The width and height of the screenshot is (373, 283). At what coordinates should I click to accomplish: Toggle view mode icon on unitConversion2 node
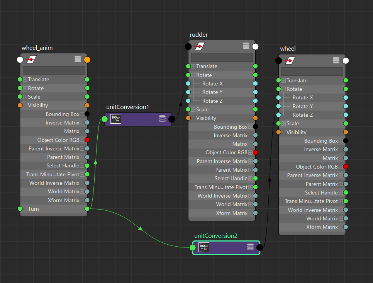tap(250, 247)
